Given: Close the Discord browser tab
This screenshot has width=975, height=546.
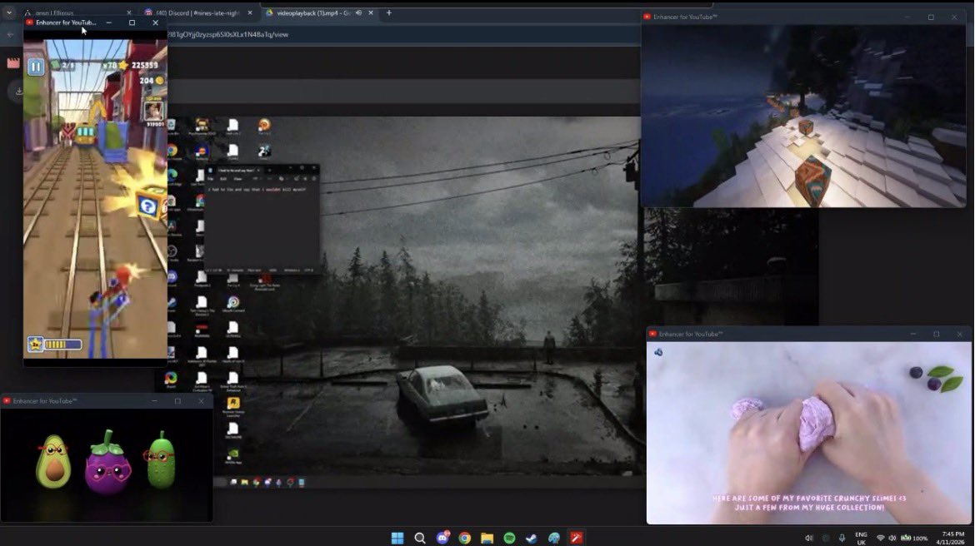Looking at the screenshot, I should pos(250,12).
